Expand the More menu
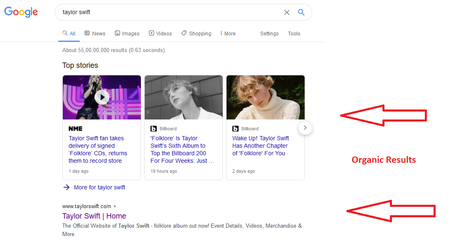Screen dimensions: 456x246 point(228,33)
